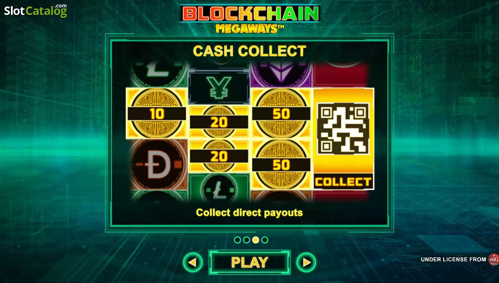Screen dimensions: 499x283
Task: Click the green yen symbol tile
Action: pos(220,88)
